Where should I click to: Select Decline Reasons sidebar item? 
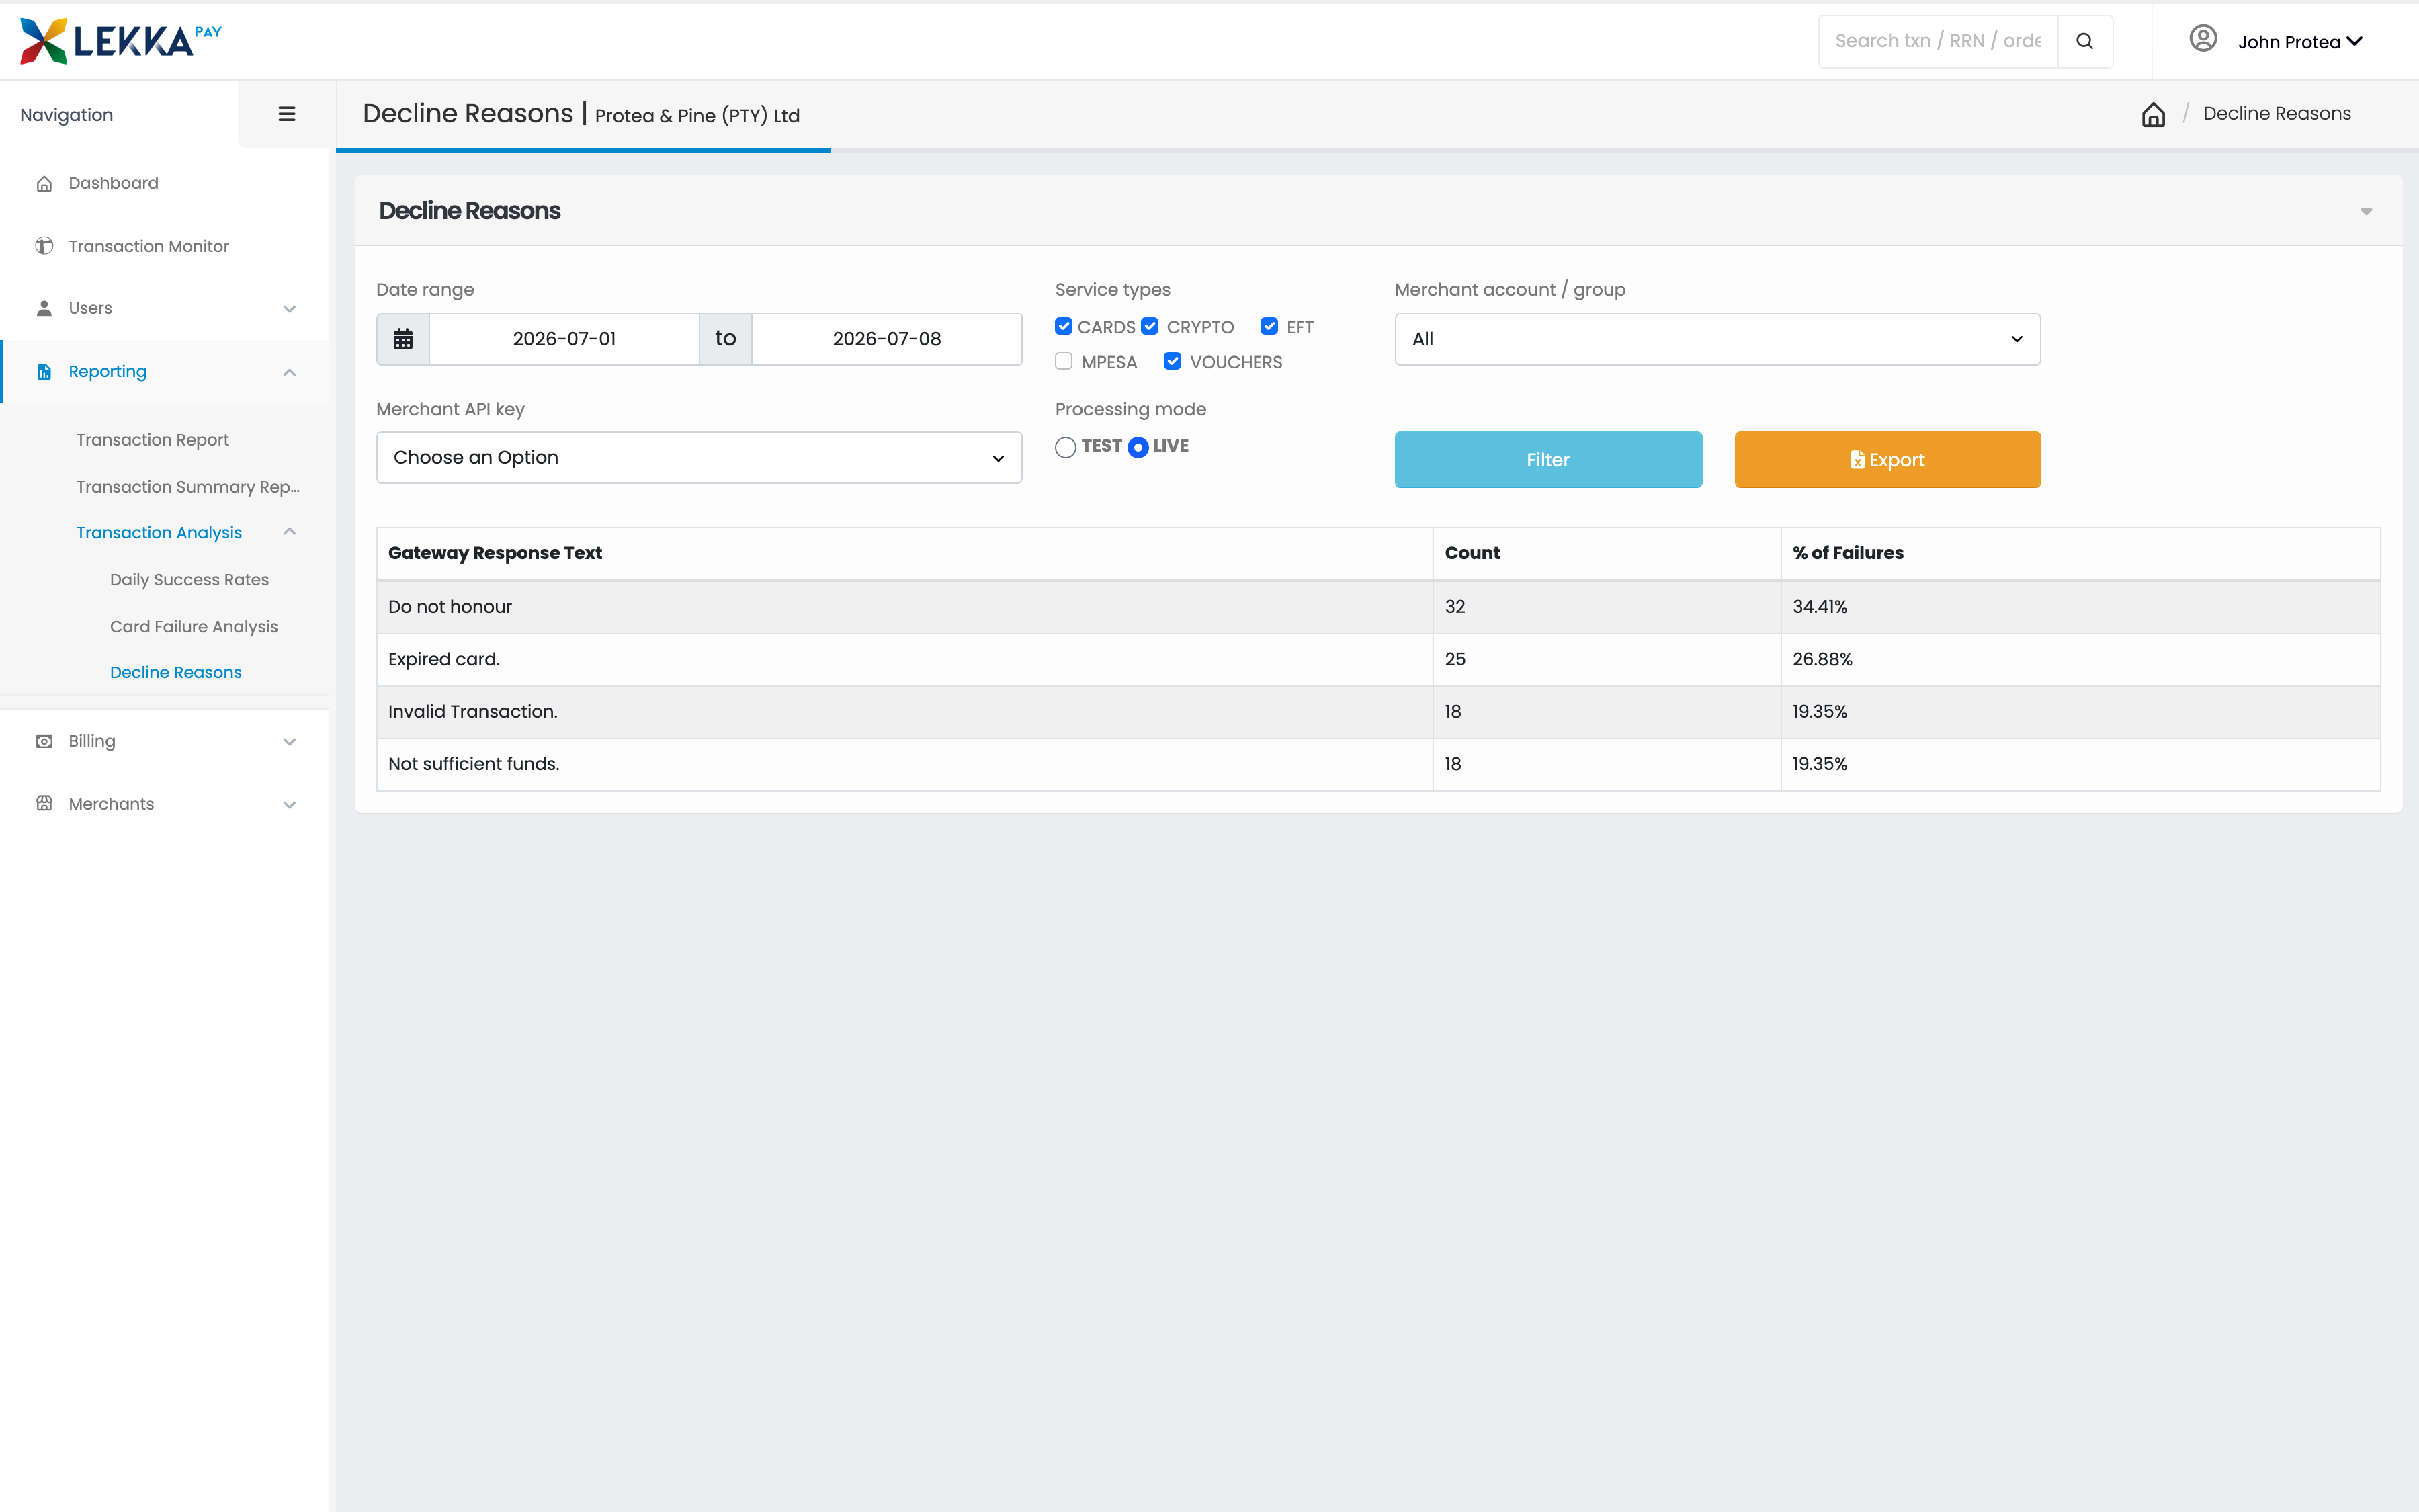tap(176, 673)
